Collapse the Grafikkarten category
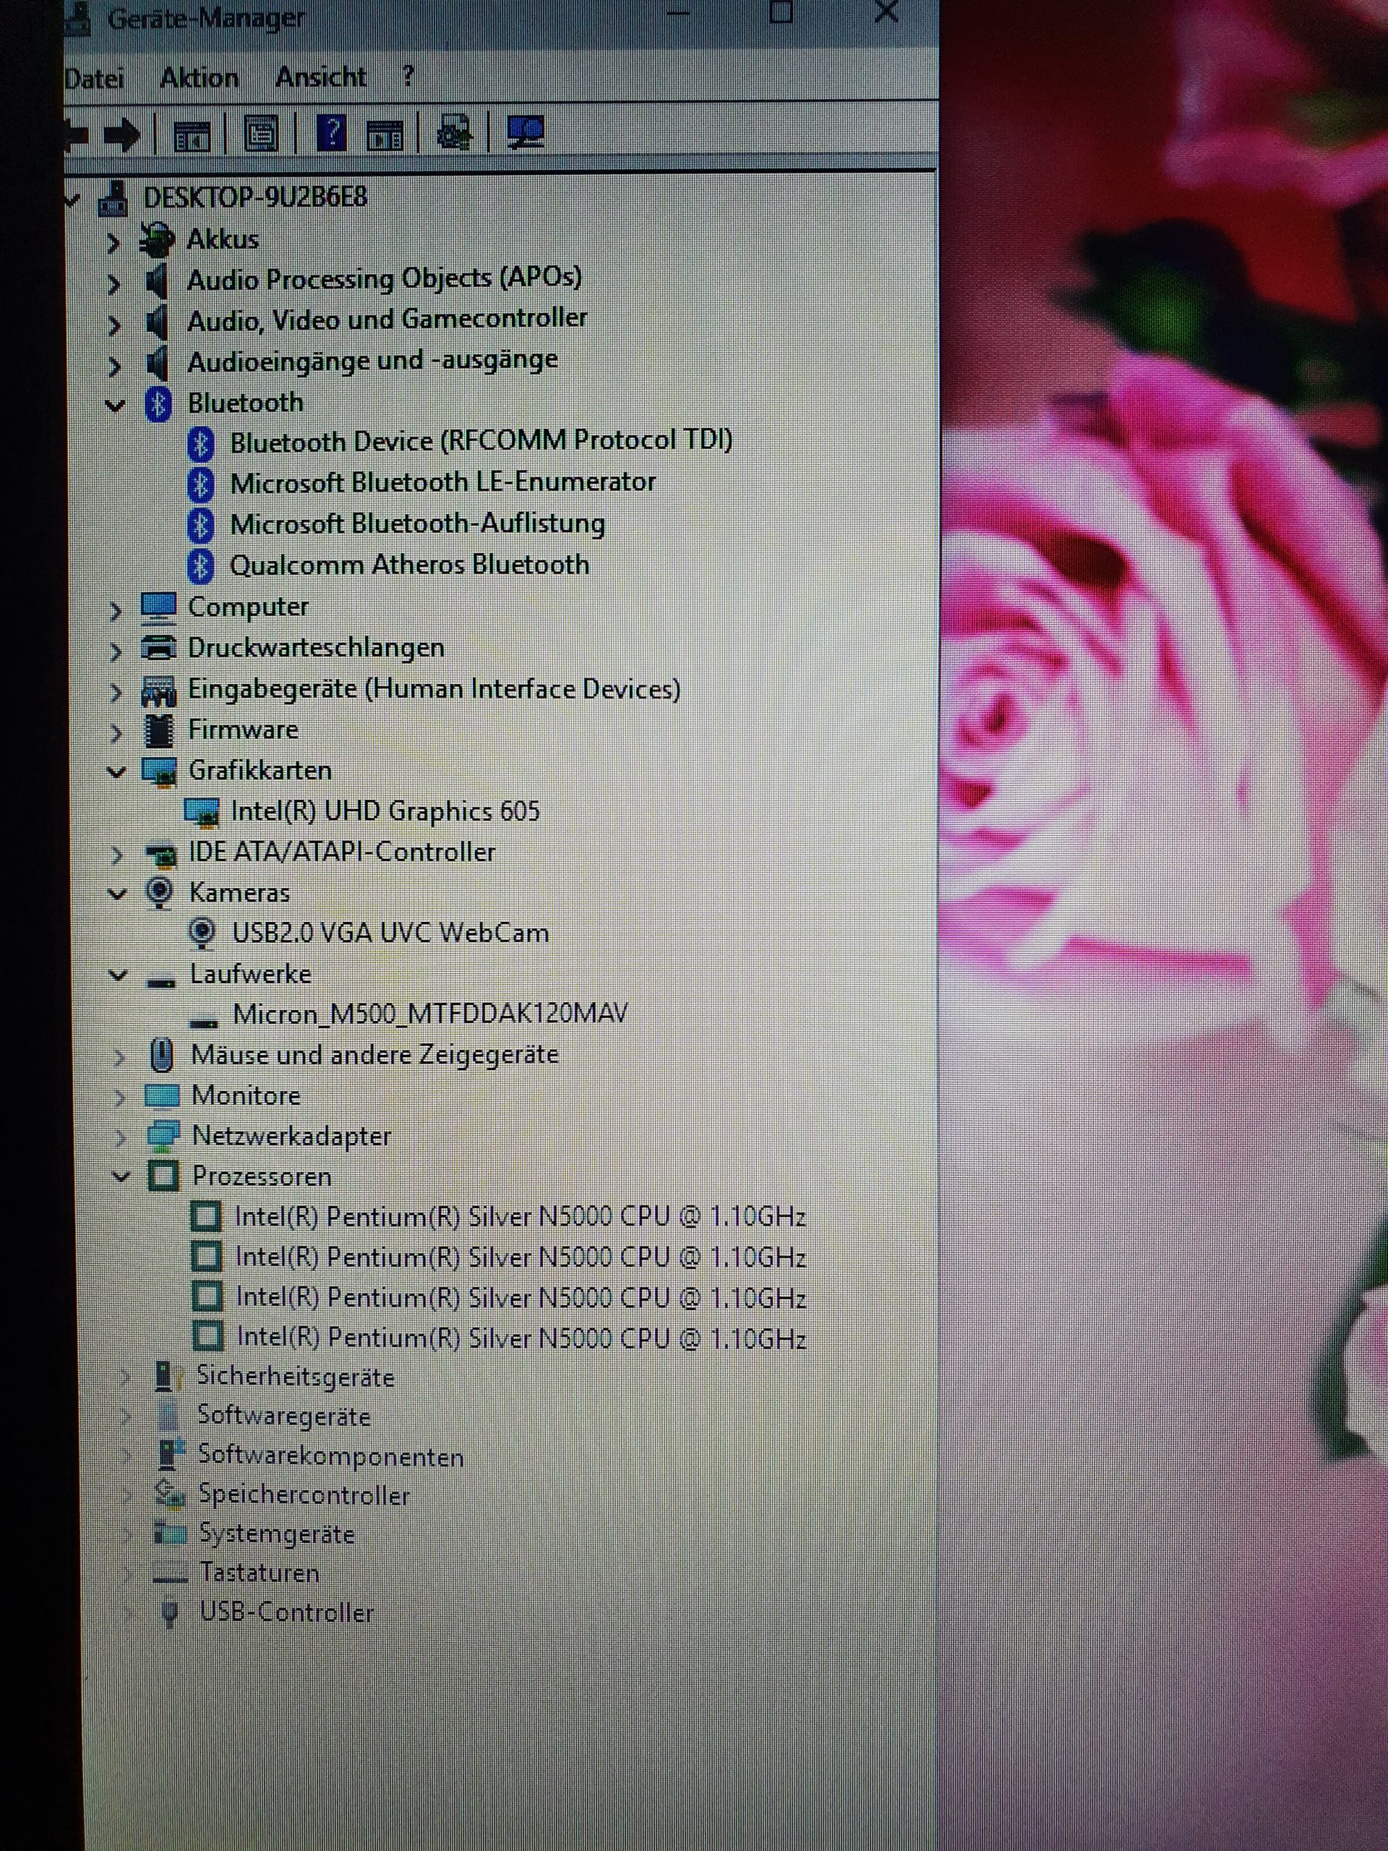This screenshot has height=1851, width=1388. point(116,772)
